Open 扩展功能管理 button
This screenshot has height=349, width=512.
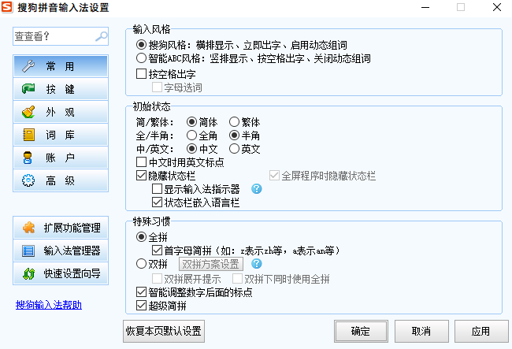click(x=61, y=228)
